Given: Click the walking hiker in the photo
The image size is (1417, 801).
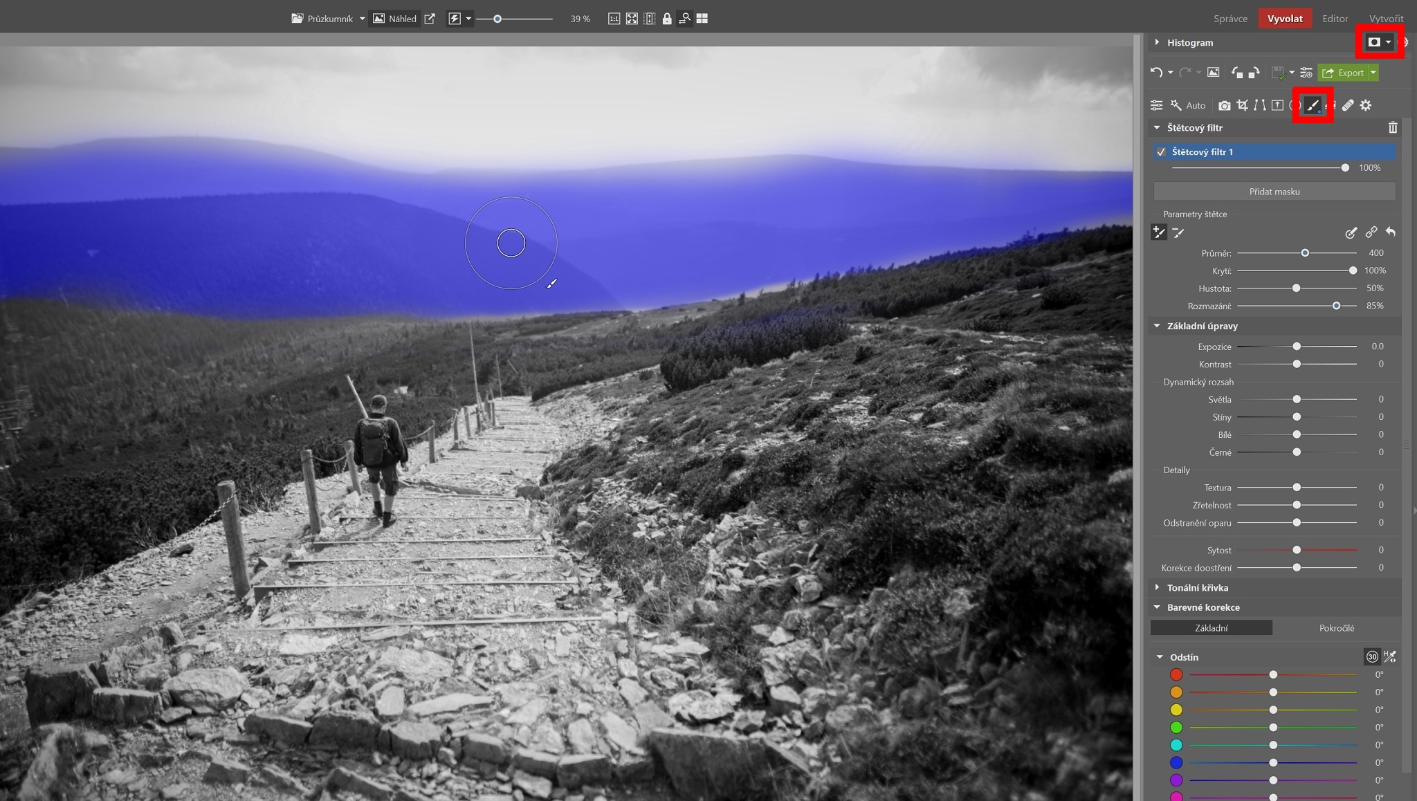Looking at the screenshot, I should (379, 460).
